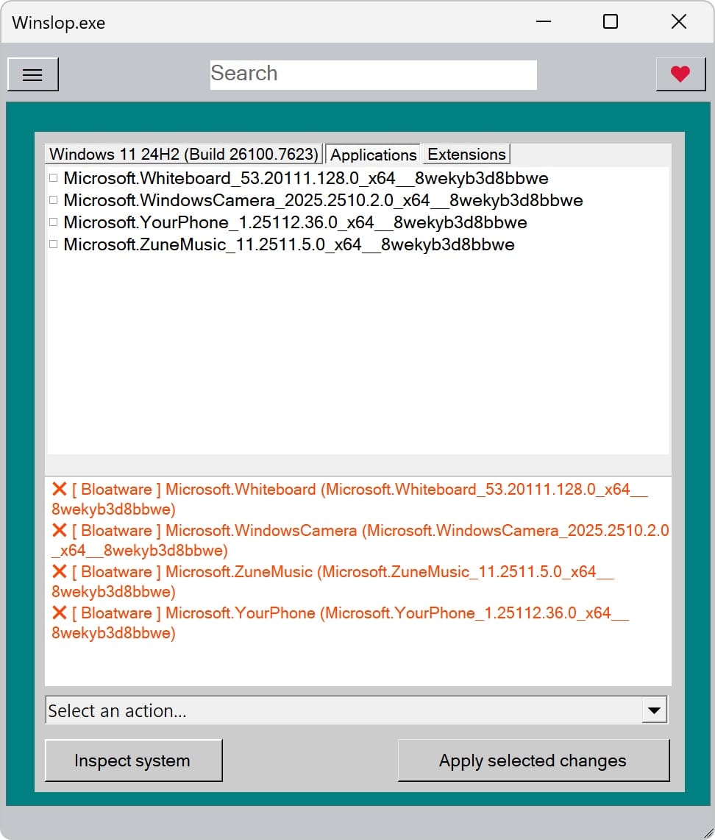Screen dimensions: 715x840
Task: Open the Select an action combo box
Action: [x=357, y=710]
